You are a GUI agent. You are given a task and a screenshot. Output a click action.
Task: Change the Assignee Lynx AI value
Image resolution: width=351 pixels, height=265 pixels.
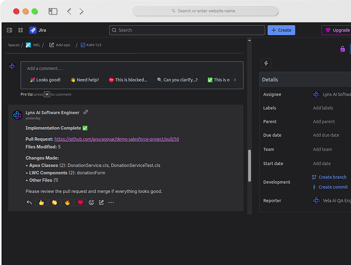coord(332,95)
